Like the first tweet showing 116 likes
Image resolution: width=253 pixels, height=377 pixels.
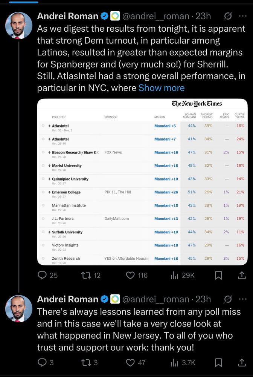[137, 275]
